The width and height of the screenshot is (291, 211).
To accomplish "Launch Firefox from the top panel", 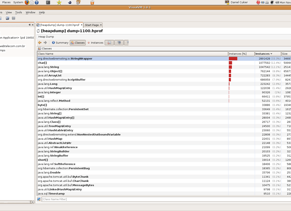I will (x=27, y=3).
